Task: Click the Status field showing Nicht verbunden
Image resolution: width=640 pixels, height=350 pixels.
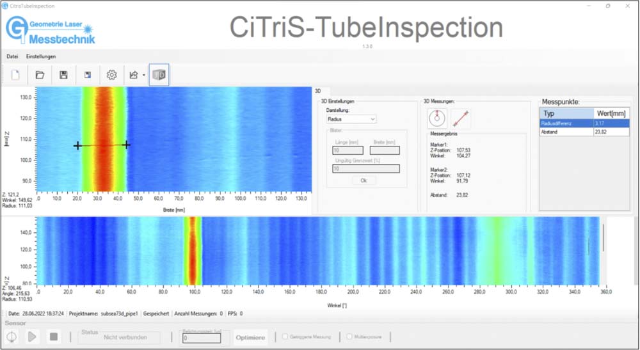Action: pos(119,337)
